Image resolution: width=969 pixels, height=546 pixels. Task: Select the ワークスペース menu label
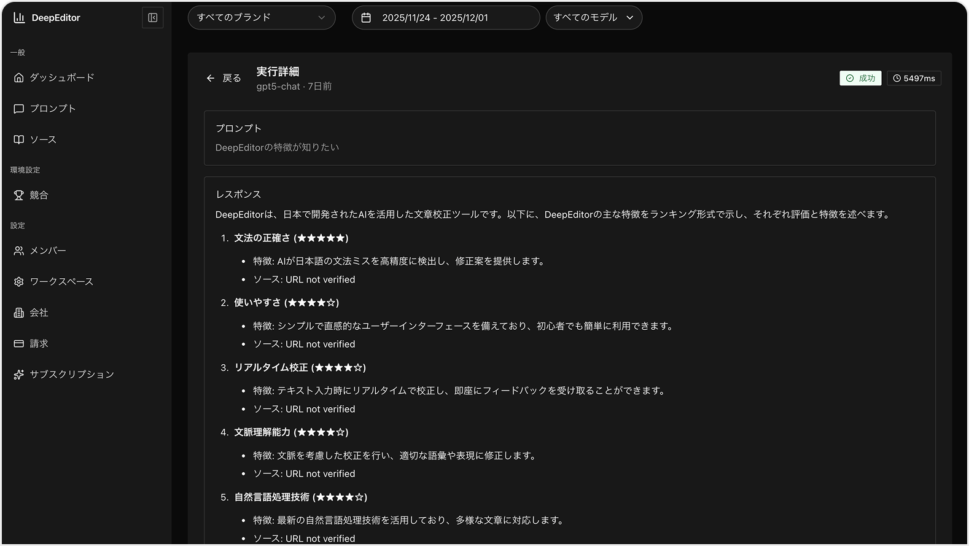tap(61, 282)
